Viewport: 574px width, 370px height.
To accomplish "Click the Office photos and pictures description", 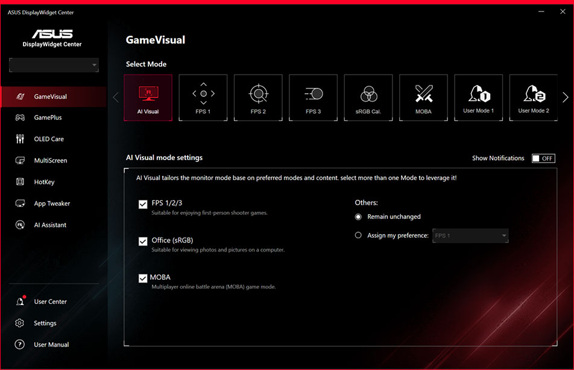I will click(218, 250).
